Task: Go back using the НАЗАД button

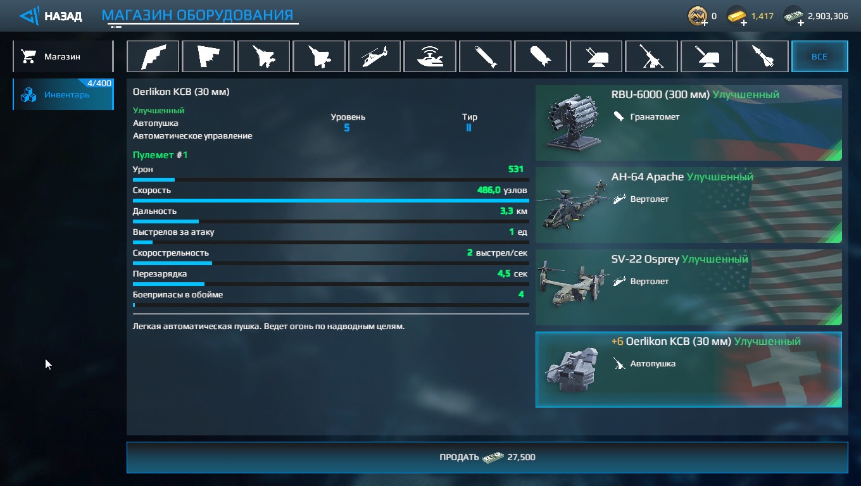Action: pyautogui.click(x=51, y=16)
